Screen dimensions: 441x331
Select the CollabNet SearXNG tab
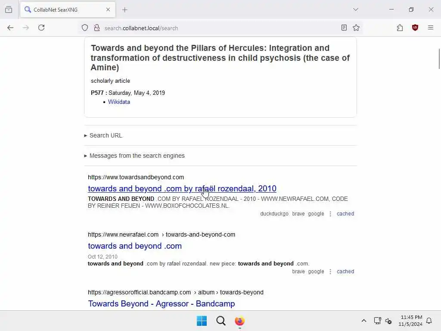pyautogui.click(x=68, y=9)
